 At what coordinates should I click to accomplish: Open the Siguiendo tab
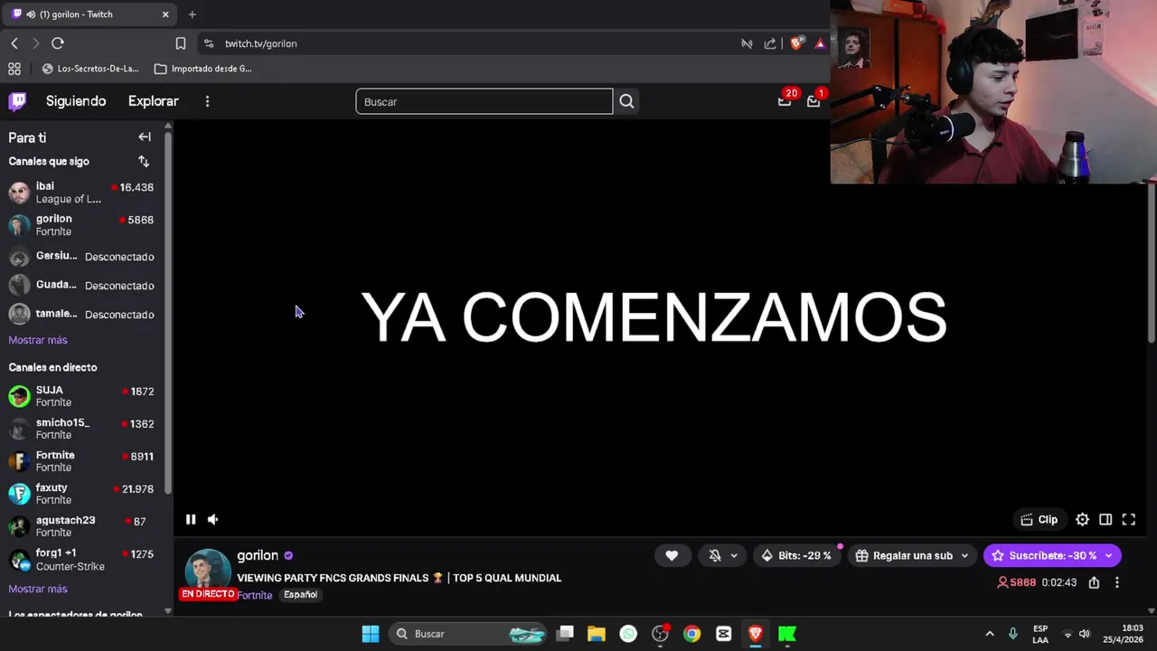[x=76, y=101]
